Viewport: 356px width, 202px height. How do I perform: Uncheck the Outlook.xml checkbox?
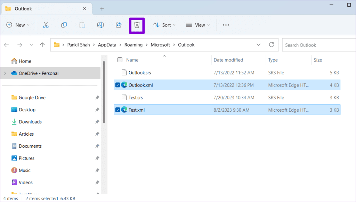118,85
